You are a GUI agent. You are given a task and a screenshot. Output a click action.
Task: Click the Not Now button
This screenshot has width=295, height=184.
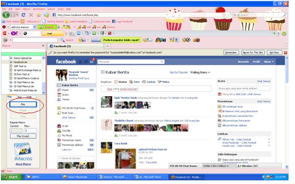coord(274,52)
